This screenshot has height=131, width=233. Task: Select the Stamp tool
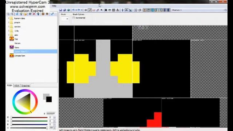[118, 10]
